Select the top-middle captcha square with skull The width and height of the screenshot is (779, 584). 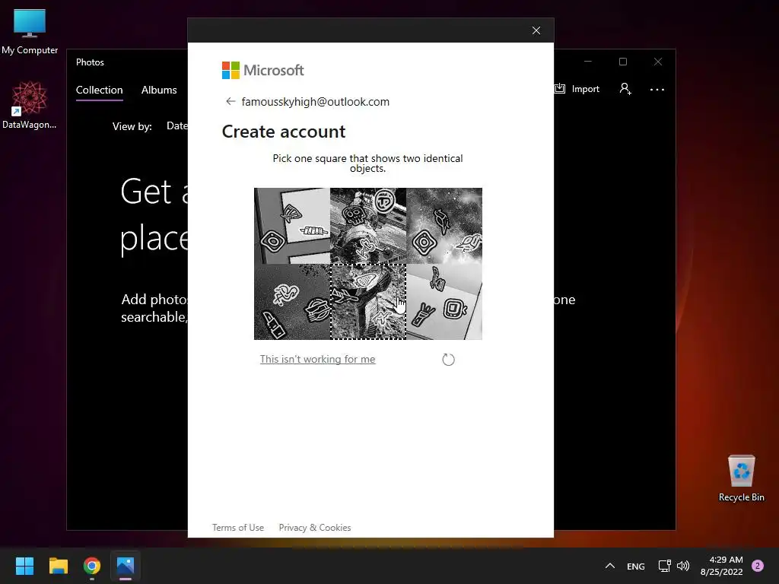(367, 225)
